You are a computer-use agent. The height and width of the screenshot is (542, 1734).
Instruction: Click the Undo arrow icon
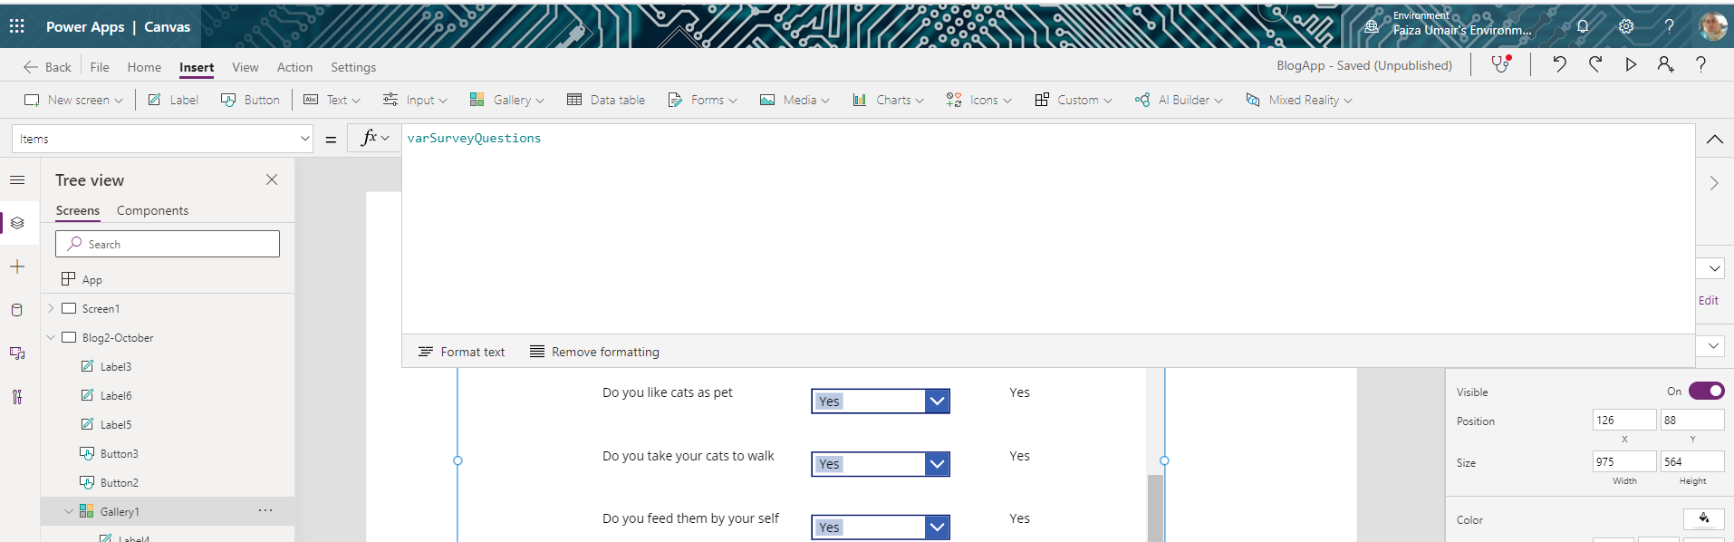[x=1559, y=64]
